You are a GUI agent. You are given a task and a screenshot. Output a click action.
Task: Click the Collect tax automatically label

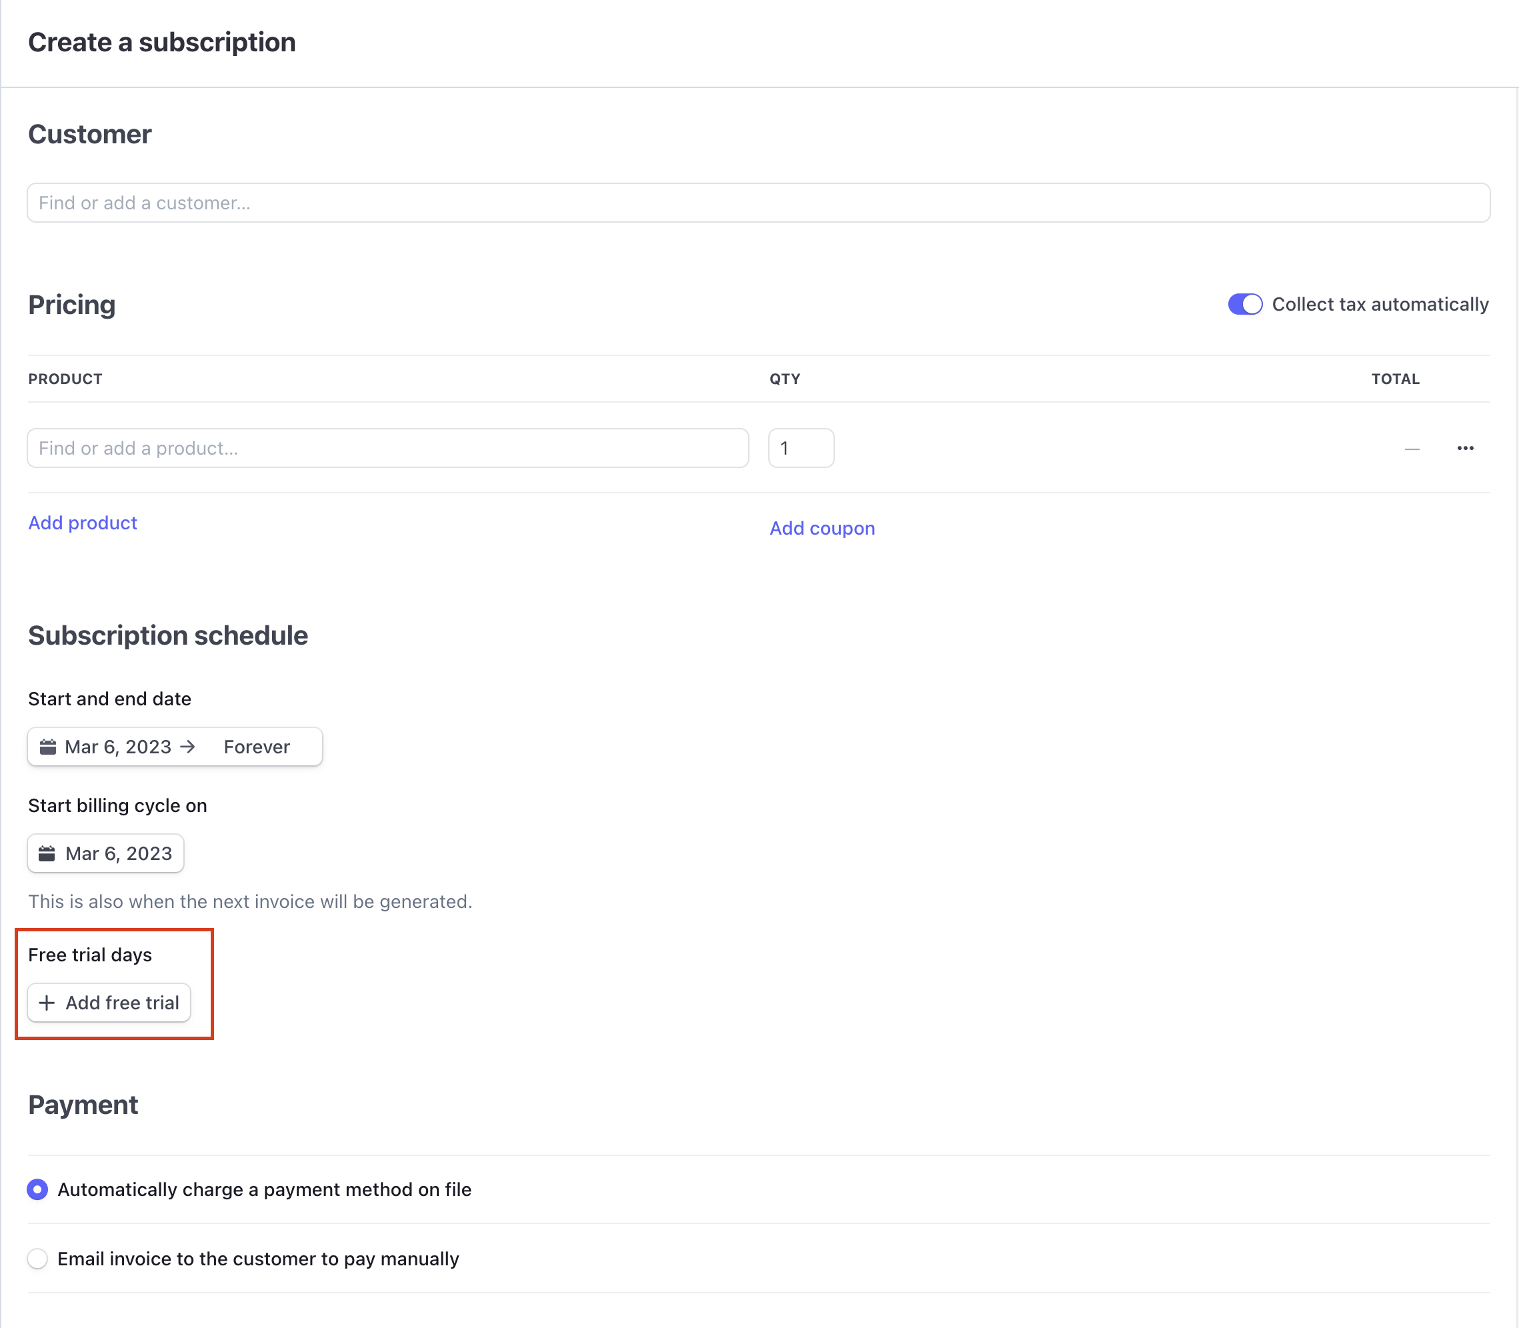click(x=1380, y=305)
